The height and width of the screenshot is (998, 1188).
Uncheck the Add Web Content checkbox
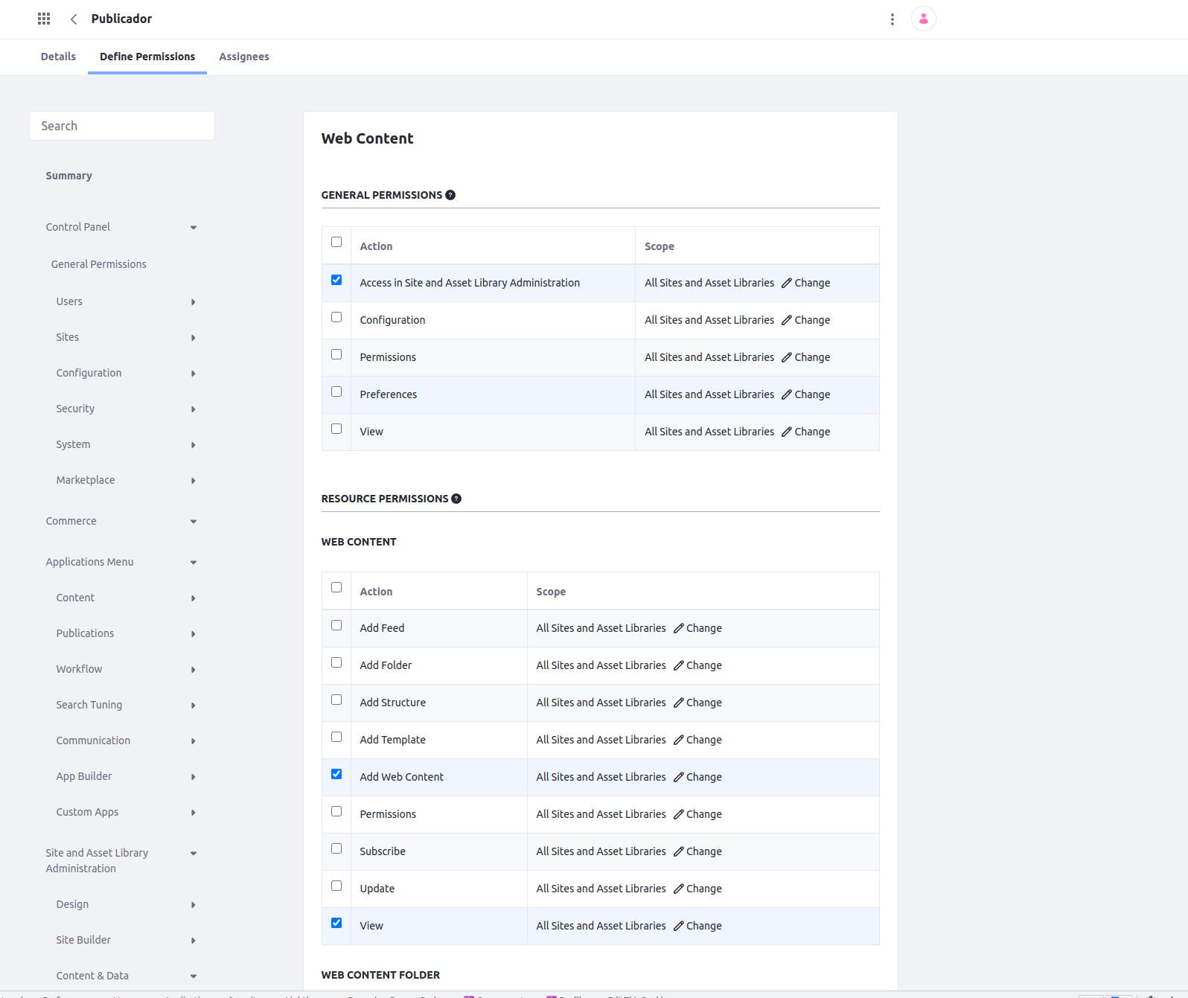[336, 774]
